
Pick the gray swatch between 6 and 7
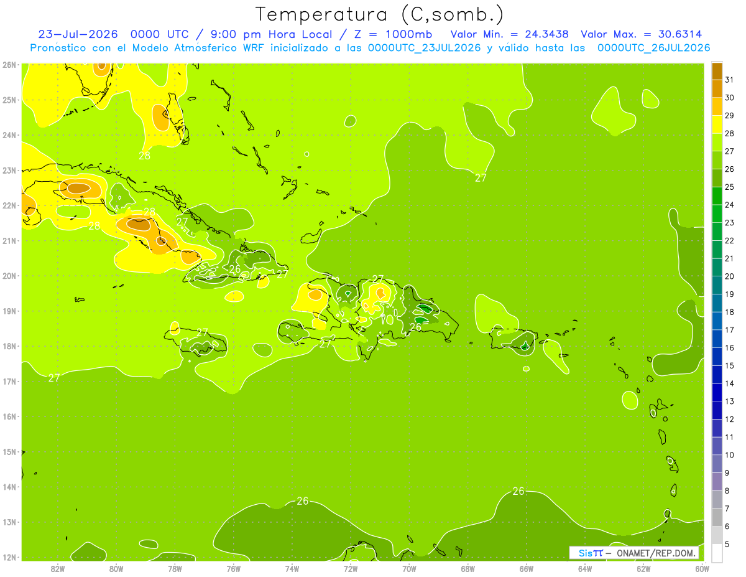coord(717,517)
